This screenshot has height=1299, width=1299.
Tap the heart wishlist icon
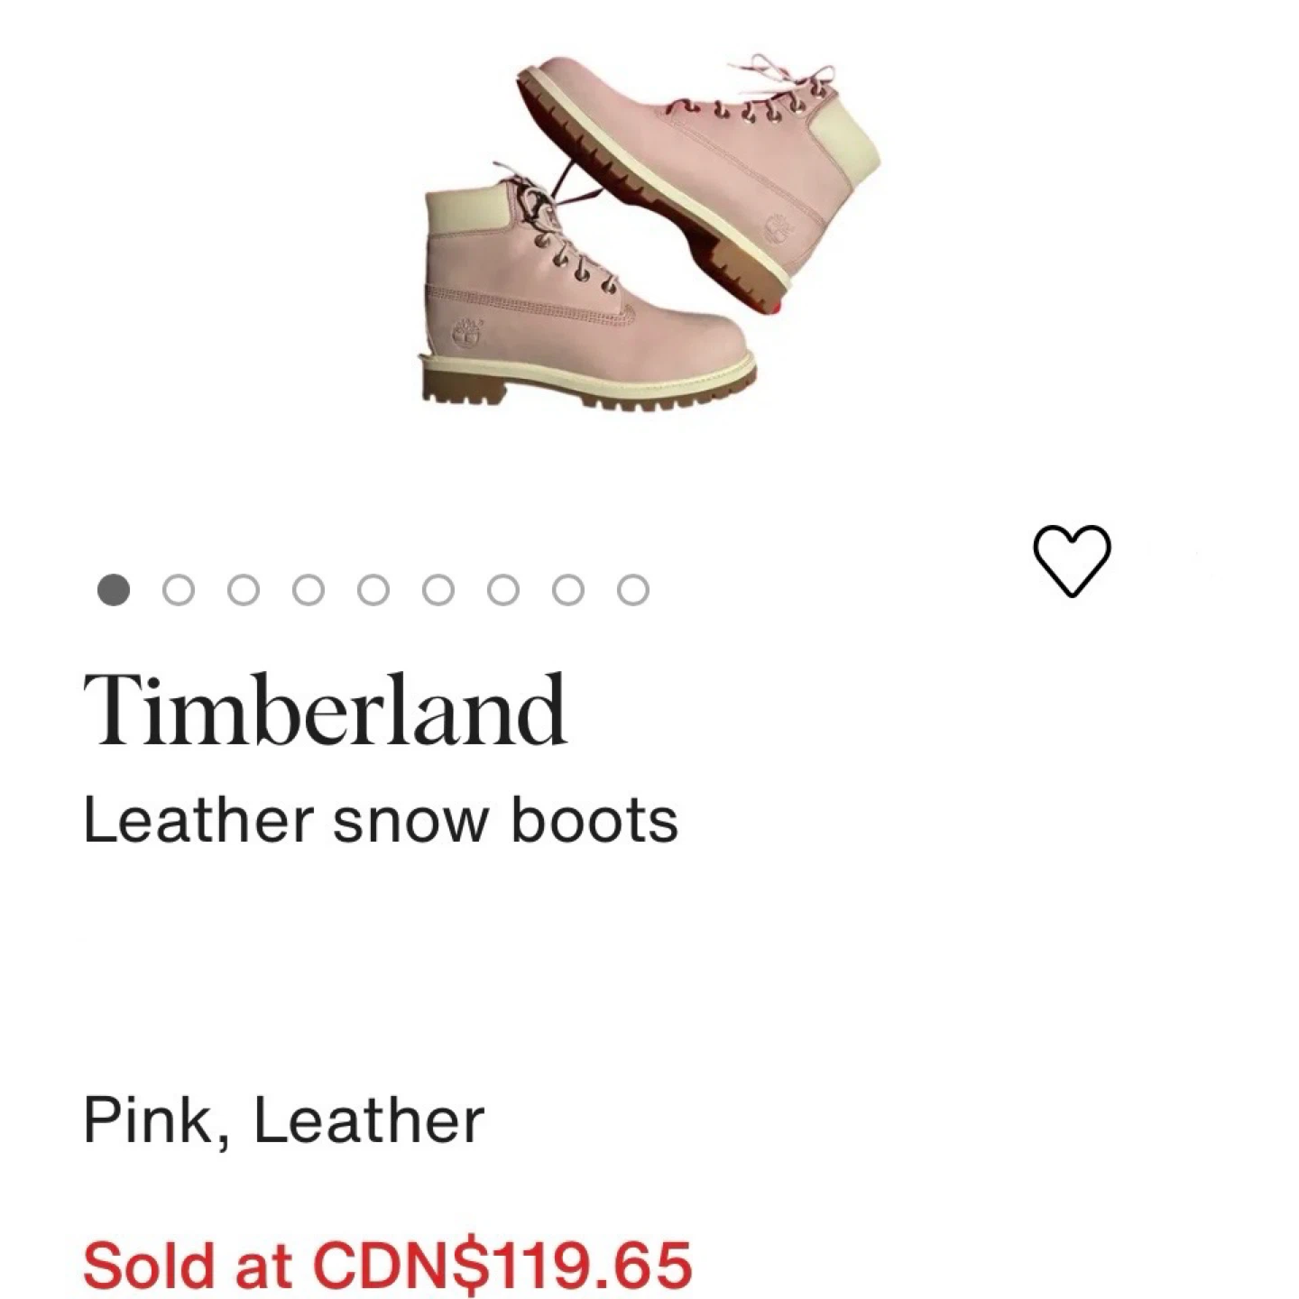1071,560
